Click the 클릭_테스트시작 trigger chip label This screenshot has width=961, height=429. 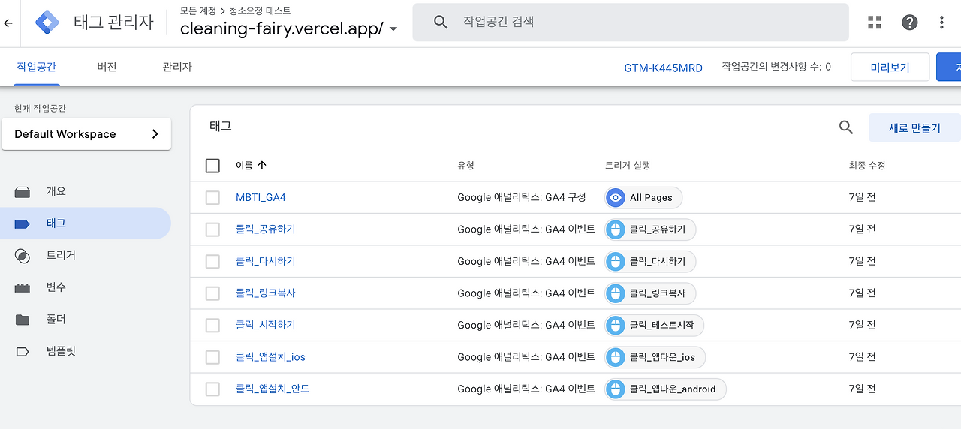pos(662,325)
